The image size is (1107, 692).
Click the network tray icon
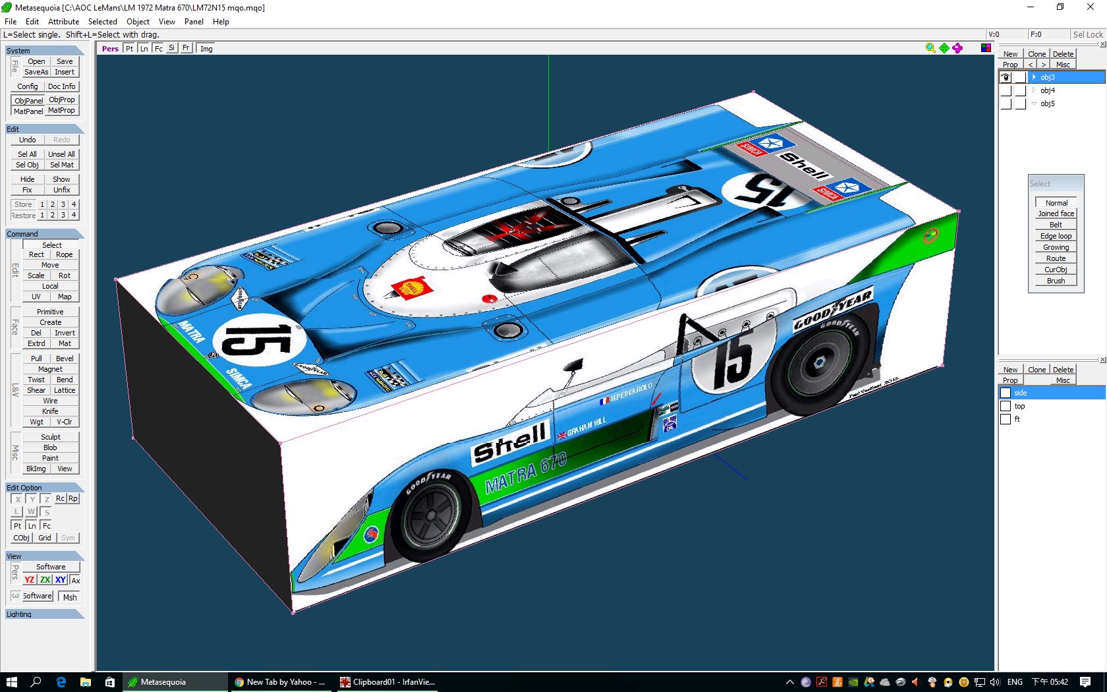tap(980, 682)
